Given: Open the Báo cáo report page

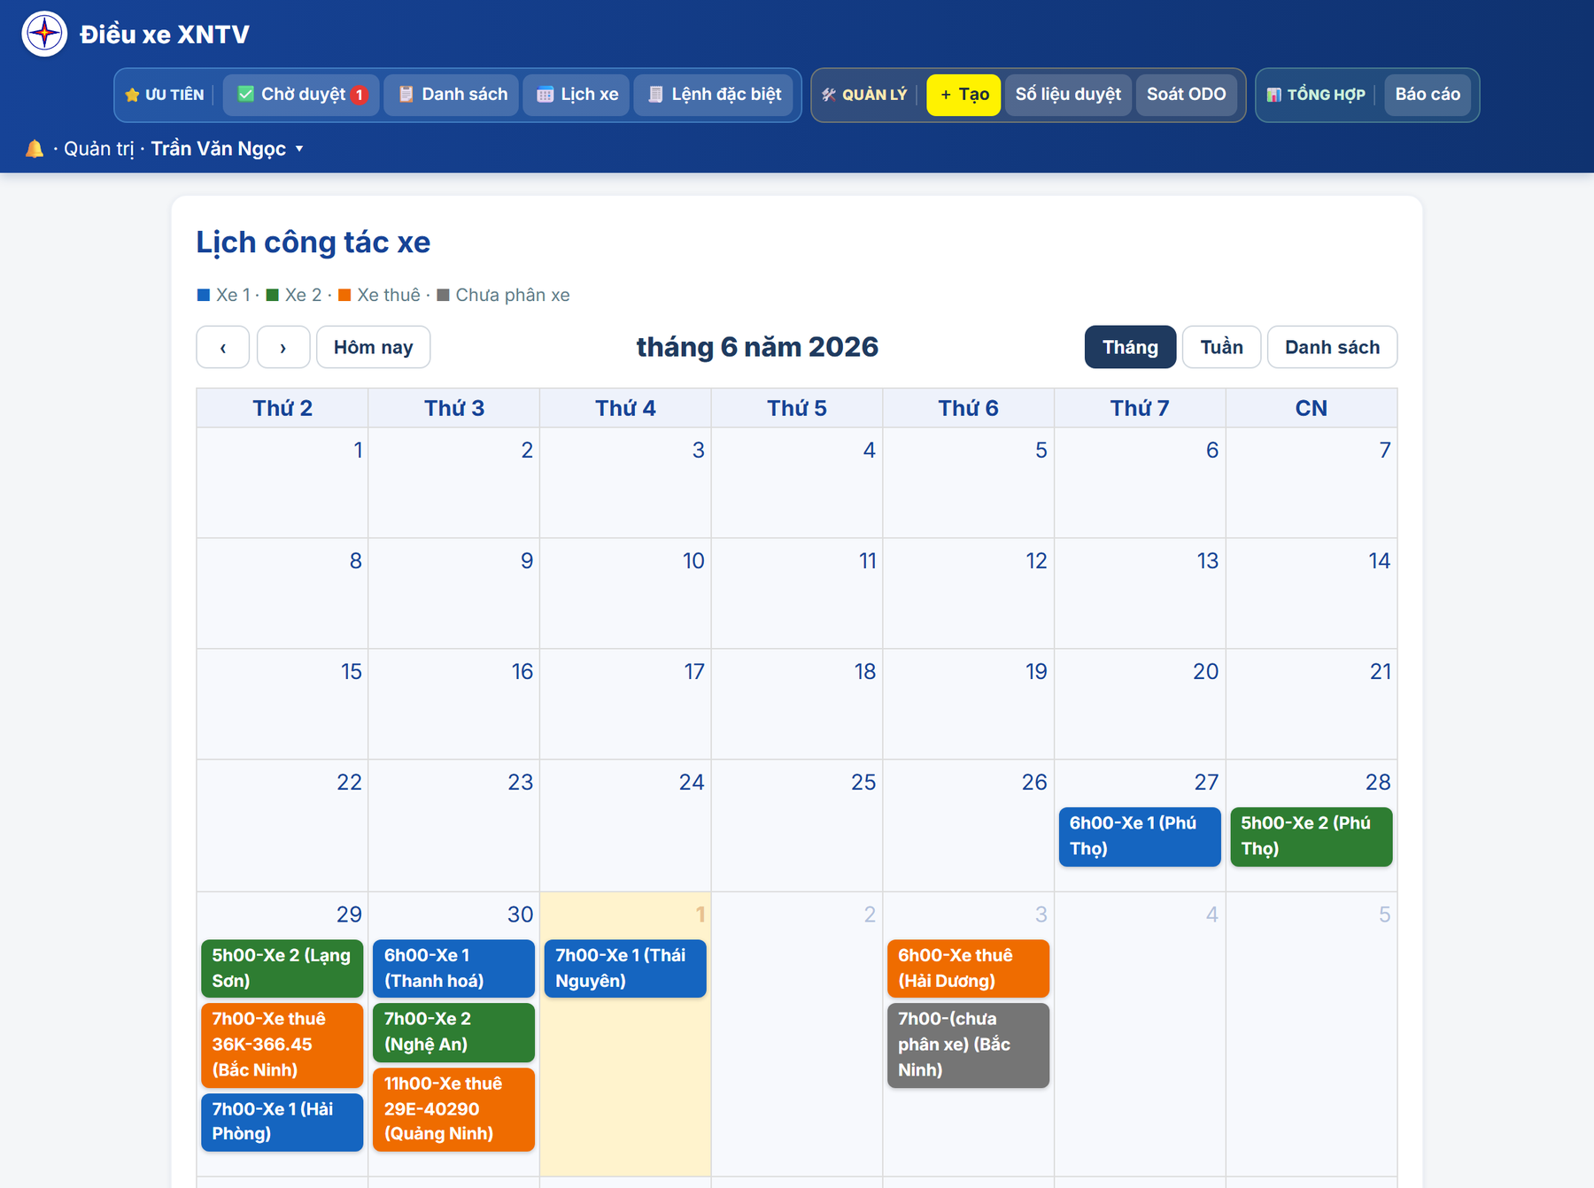Looking at the screenshot, I should click(x=1428, y=95).
